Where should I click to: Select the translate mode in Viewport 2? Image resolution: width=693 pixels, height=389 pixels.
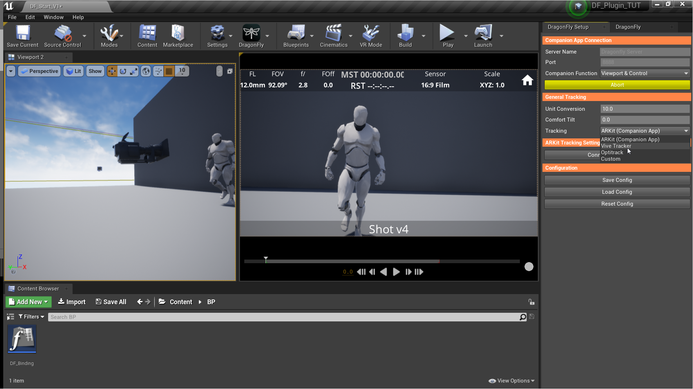pyautogui.click(x=112, y=71)
